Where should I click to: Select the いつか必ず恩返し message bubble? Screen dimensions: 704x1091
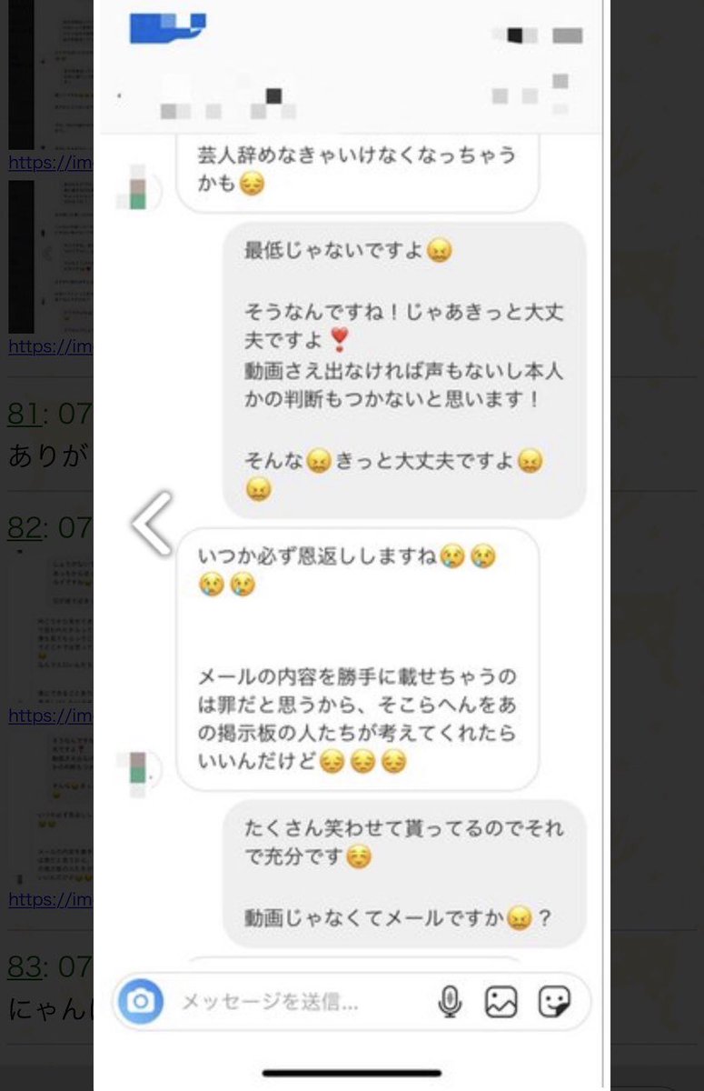(357, 659)
